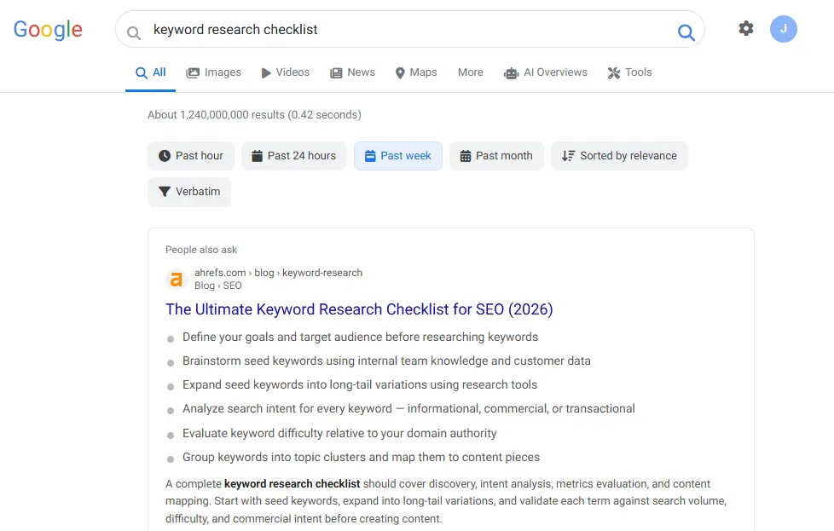Screen dimensions: 834x531
Task: Toggle the Verbatim search filter
Action: click(189, 192)
